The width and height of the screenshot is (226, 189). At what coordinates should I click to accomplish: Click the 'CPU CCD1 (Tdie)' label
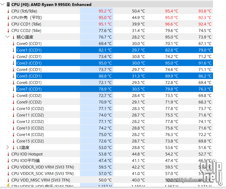26,24
